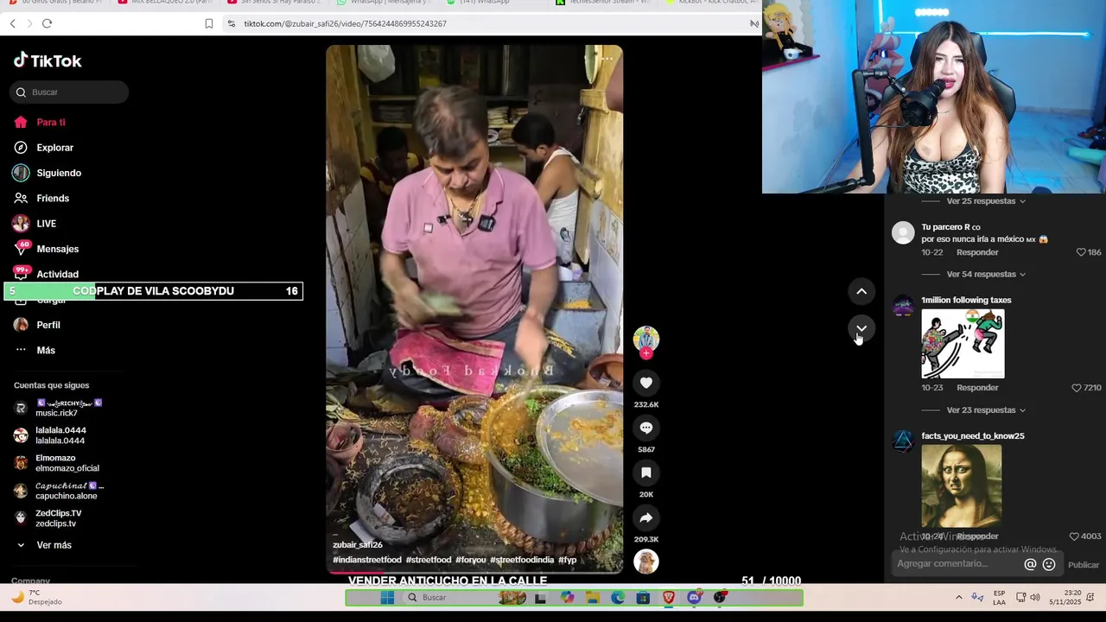Like Tu parcero R comment heart
The height and width of the screenshot is (622, 1106).
click(x=1080, y=252)
